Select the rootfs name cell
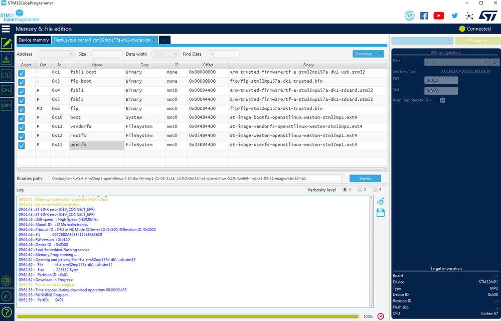The width and height of the screenshot is (501, 321). tap(97, 136)
